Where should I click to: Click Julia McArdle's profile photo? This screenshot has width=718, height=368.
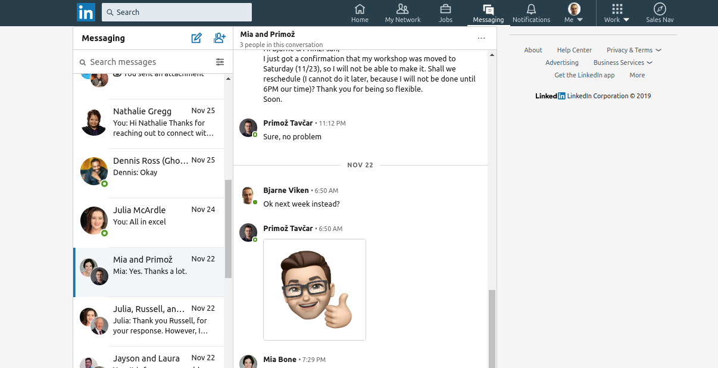93,220
